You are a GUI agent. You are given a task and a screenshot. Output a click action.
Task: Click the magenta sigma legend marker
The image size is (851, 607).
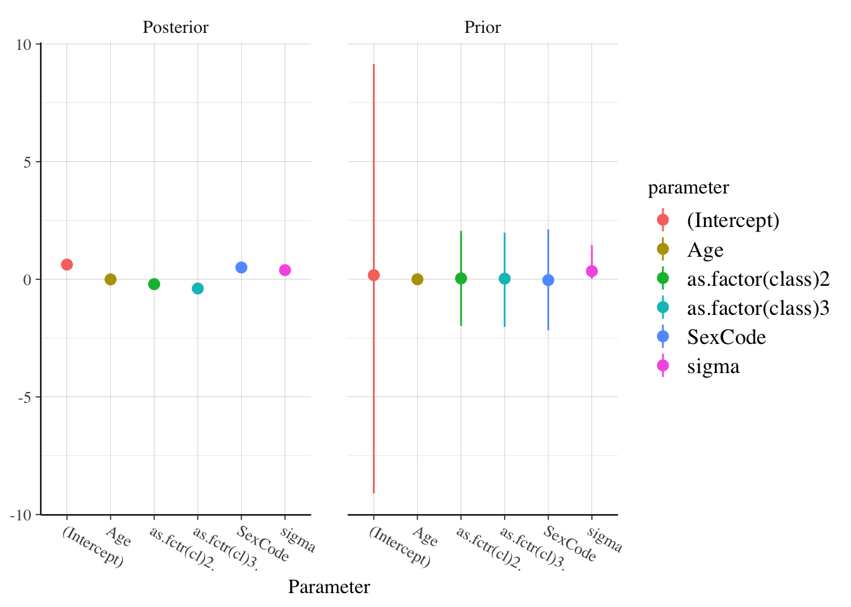663,366
